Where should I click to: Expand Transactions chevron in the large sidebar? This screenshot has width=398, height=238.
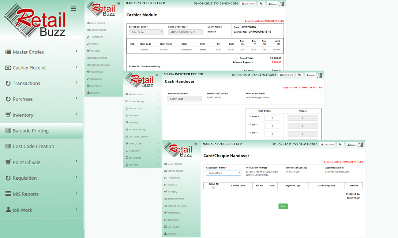(77, 82)
